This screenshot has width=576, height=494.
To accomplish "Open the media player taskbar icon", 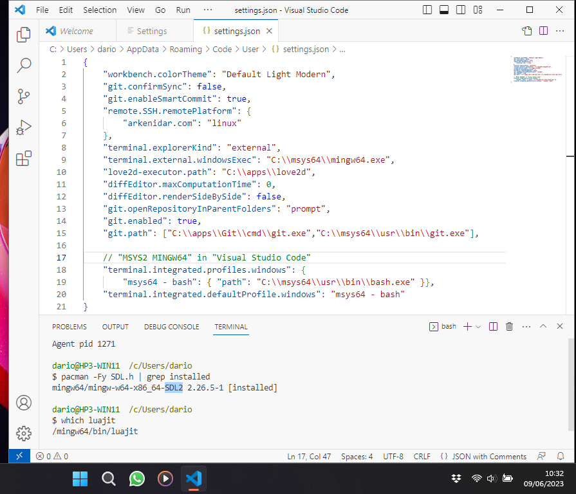I will (x=165, y=479).
